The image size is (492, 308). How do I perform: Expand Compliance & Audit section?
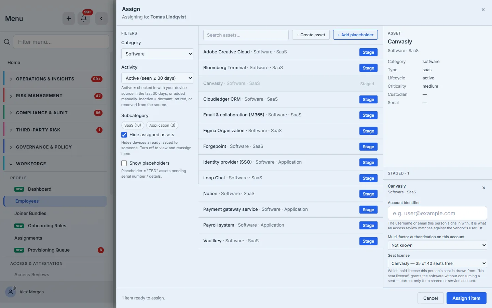[x=55, y=113]
